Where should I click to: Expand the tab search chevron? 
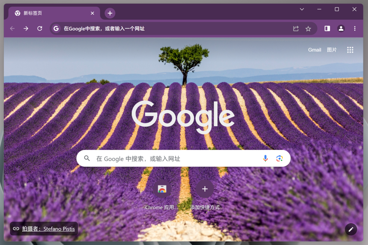click(x=302, y=9)
